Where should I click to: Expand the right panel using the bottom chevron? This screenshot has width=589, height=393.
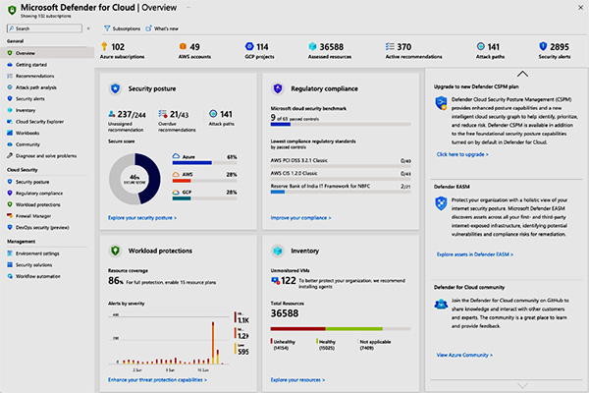pyautogui.click(x=522, y=385)
